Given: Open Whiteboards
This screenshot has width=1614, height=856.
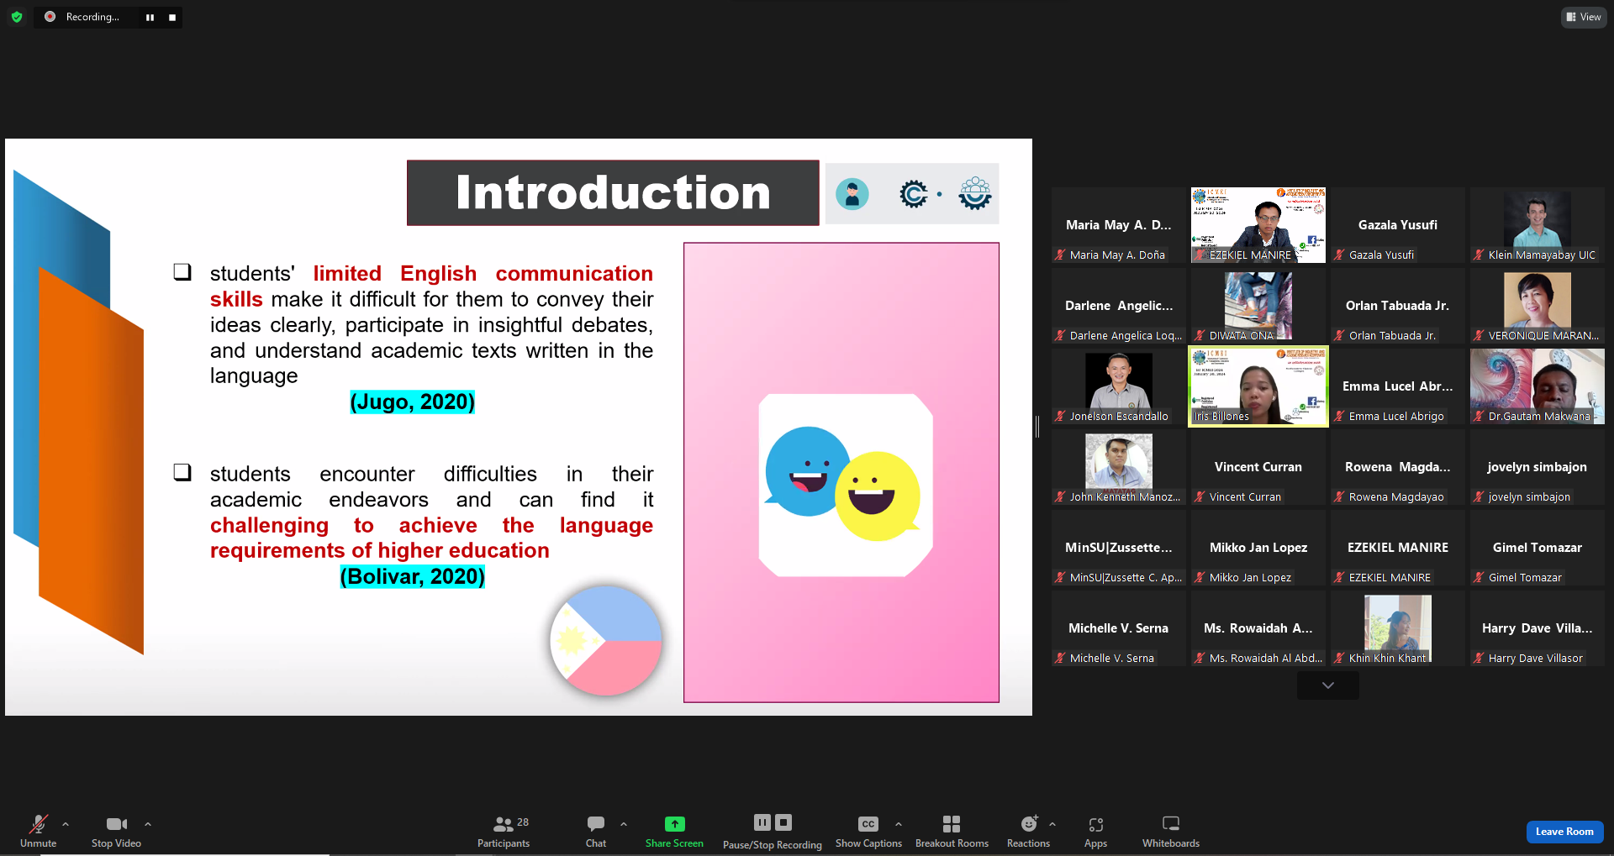Looking at the screenshot, I should [x=1170, y=831].
